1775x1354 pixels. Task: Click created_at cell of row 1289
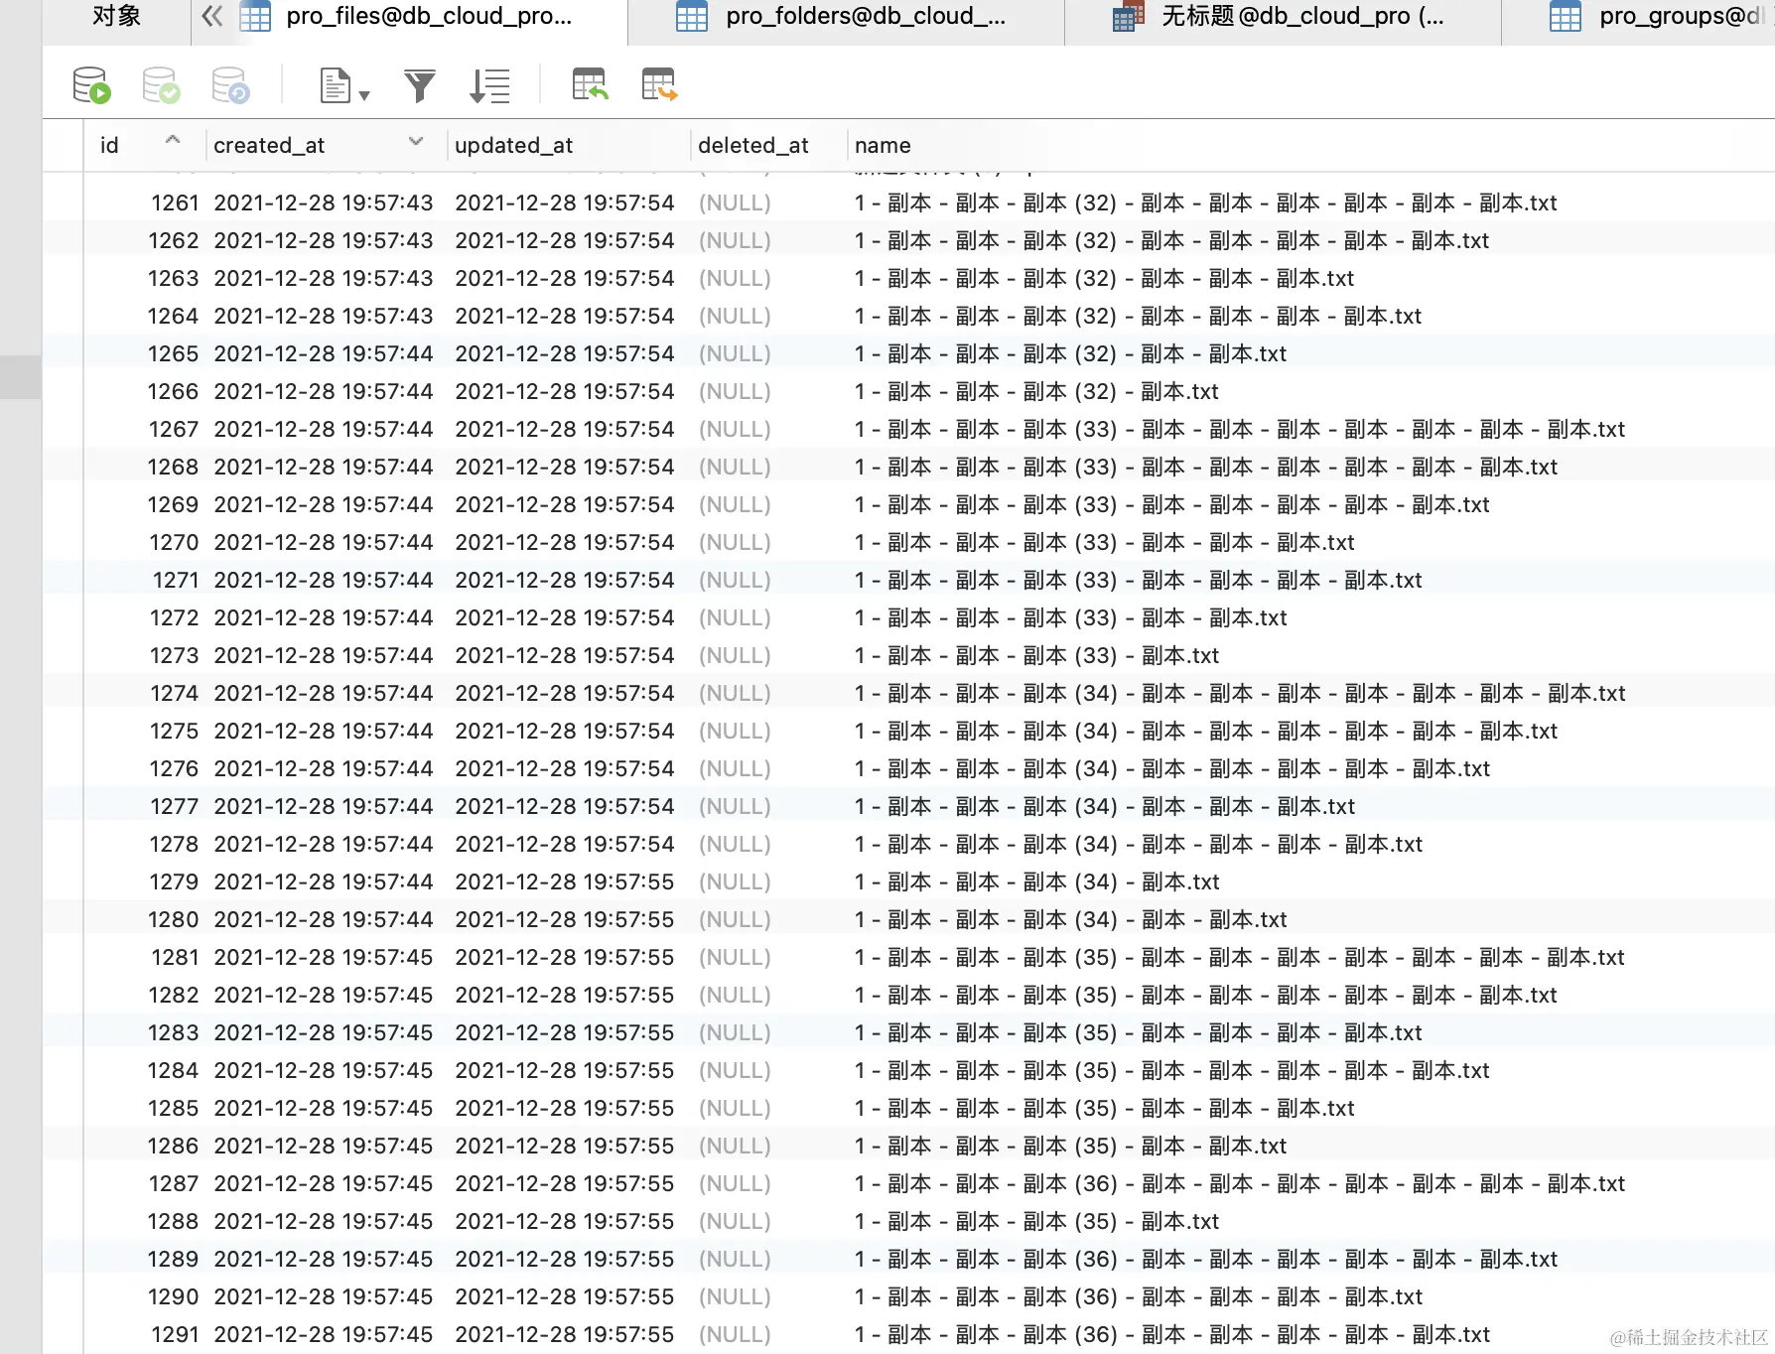[324, 1259]
